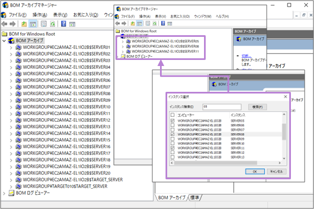Screen dimensions: 314x209
Task: Toggle the select-all checkbox in the コンピューター header
Action: pos(173,115)
